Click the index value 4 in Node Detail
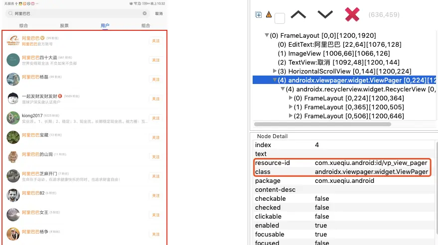This screenshot has height=245, width=438. tap(317, 145)
